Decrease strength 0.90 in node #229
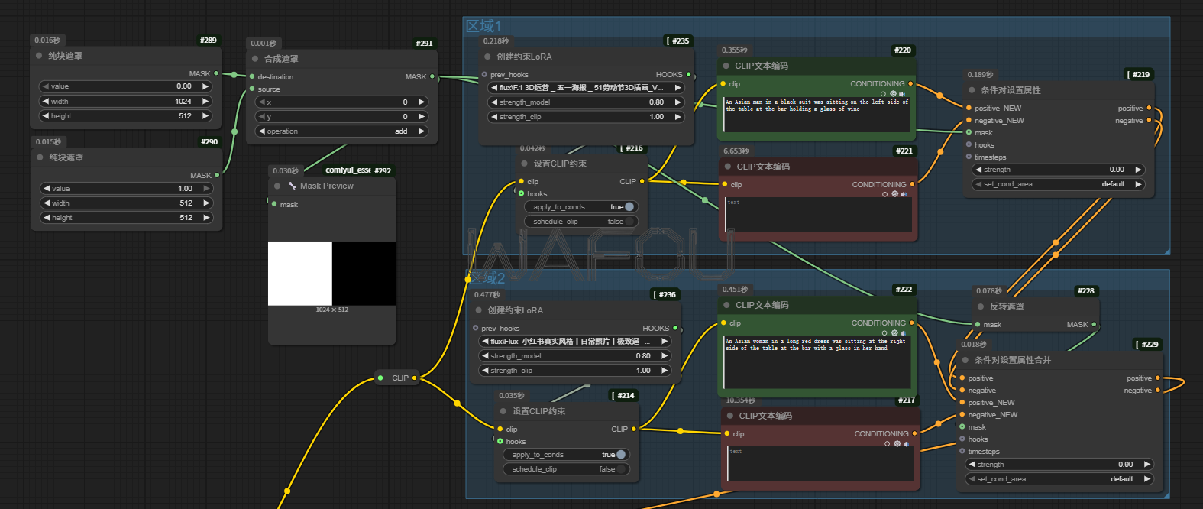The image size is (1203, 509). (972, 465)
